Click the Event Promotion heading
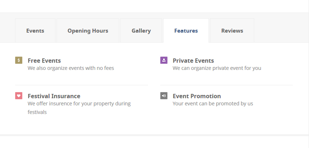309x148 pixels. click(197, 96)
